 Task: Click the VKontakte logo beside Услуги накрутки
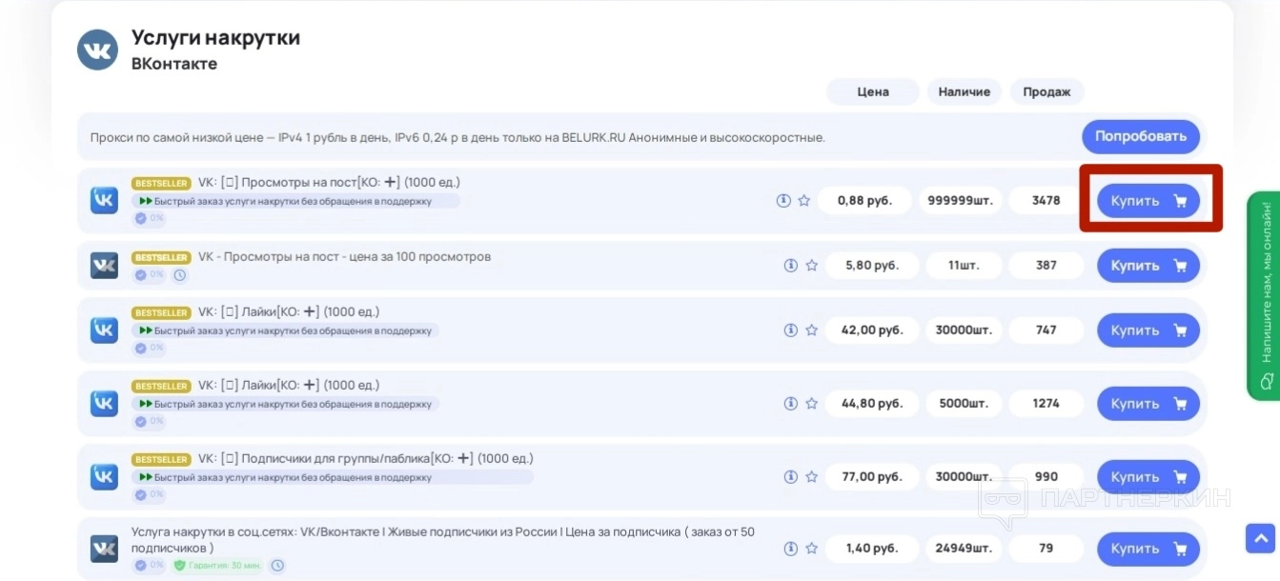(97, 50)
